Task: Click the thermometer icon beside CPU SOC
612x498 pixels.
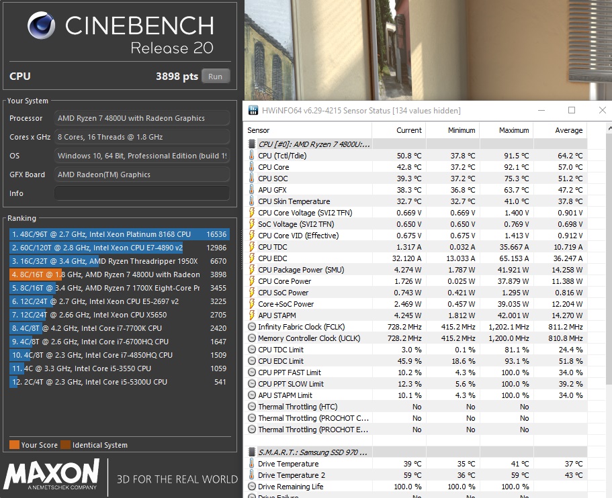Action: (251, 179)
